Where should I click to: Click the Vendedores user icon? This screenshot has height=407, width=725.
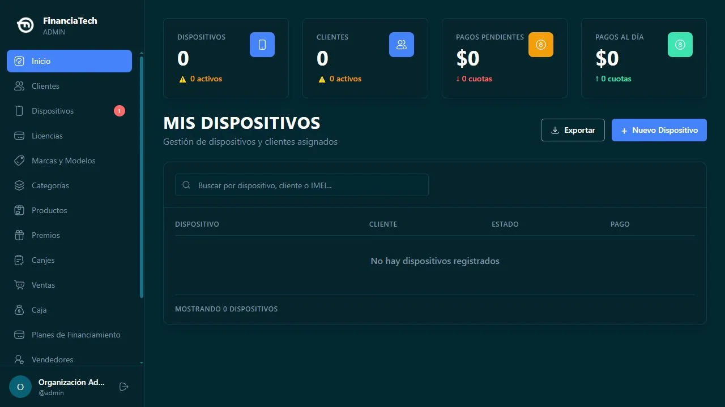click(x=19, y=360)
